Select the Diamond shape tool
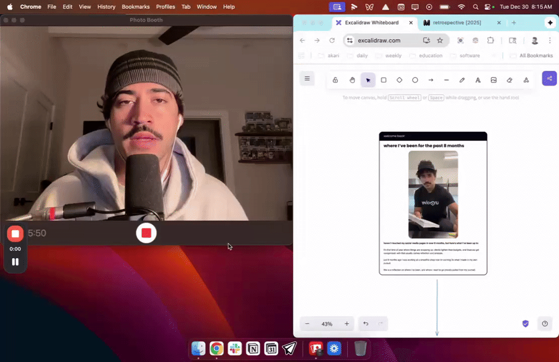The width and height of the screenshot is (559, 362). pos(399,80)
